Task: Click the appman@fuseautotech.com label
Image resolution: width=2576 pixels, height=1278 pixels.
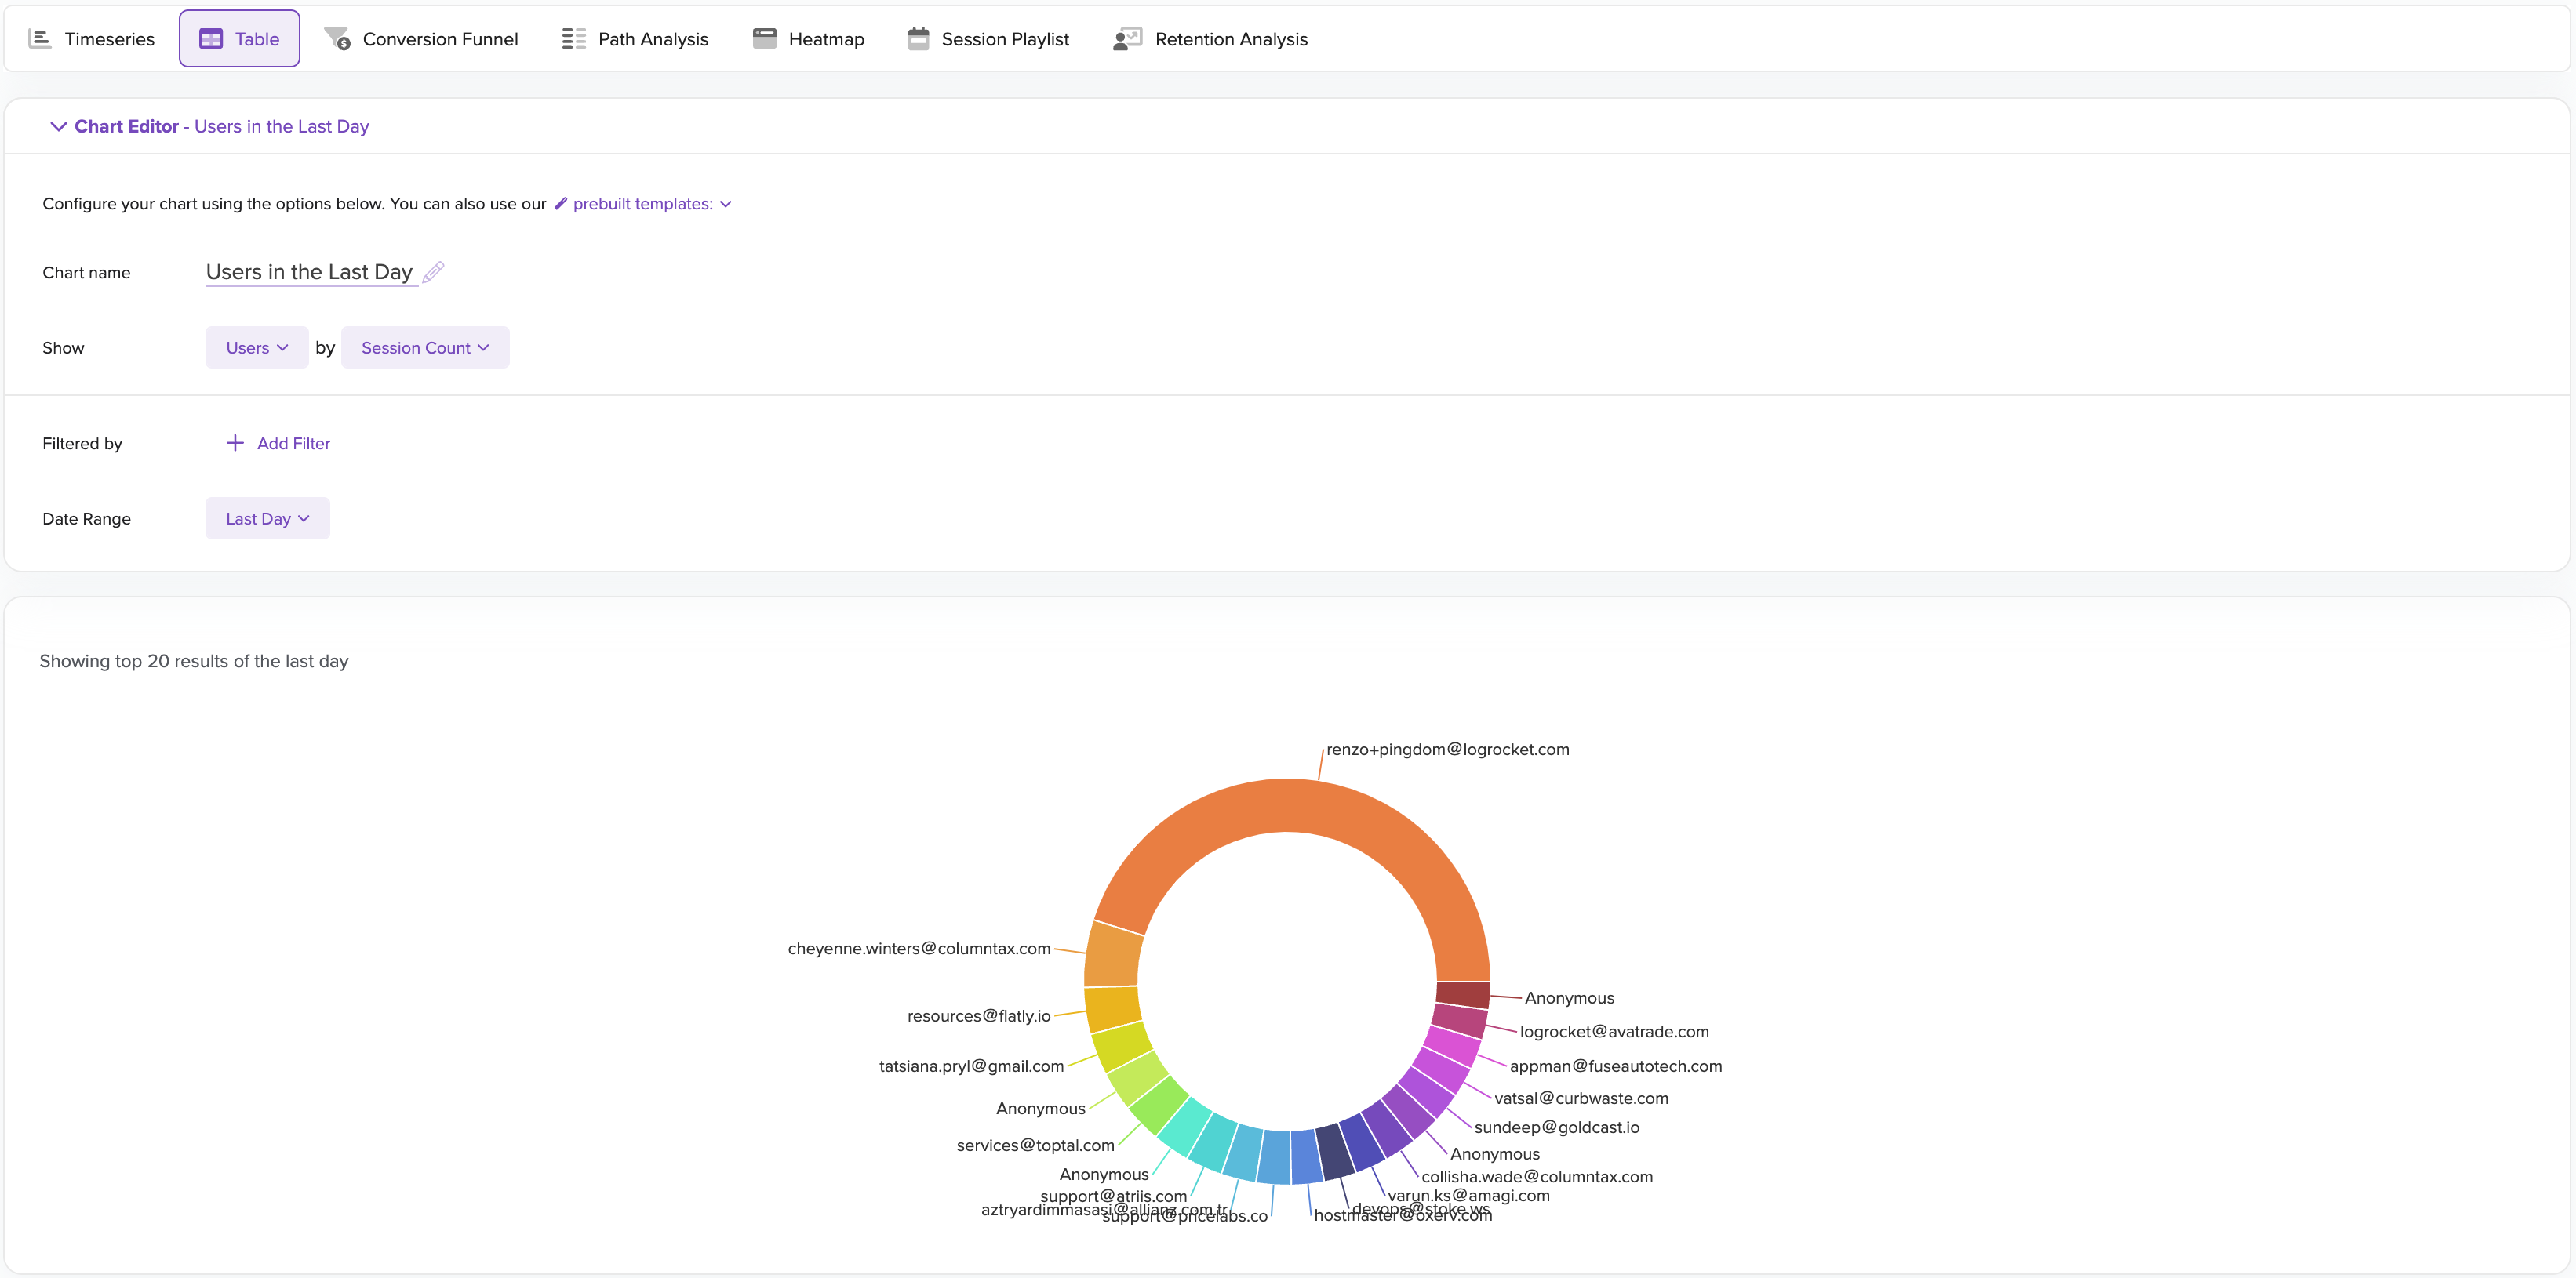Action: pos(1615,1066)
